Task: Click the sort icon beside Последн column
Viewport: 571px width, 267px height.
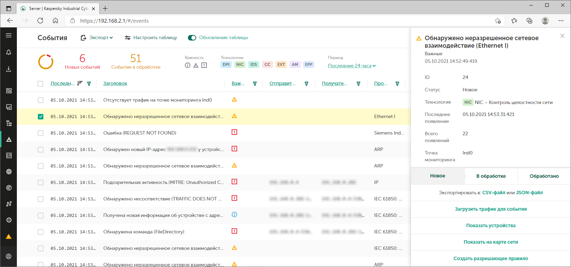Action: (x=80, y=83)
